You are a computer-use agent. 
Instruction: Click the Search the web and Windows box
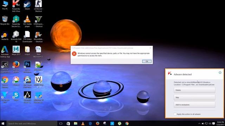32,124
